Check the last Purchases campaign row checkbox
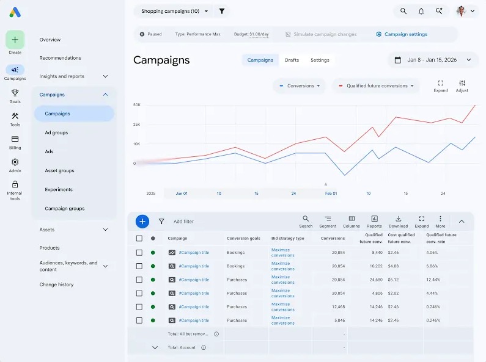The width and height of the screenshot is (486, 362). tap(139, 320)
